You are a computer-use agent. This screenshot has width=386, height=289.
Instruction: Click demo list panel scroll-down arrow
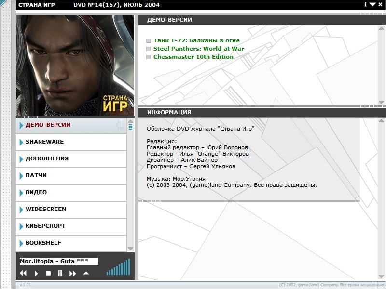click(381, 102)
